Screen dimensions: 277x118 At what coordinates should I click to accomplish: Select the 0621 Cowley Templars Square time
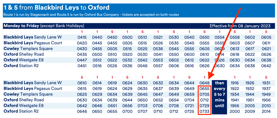266,49
